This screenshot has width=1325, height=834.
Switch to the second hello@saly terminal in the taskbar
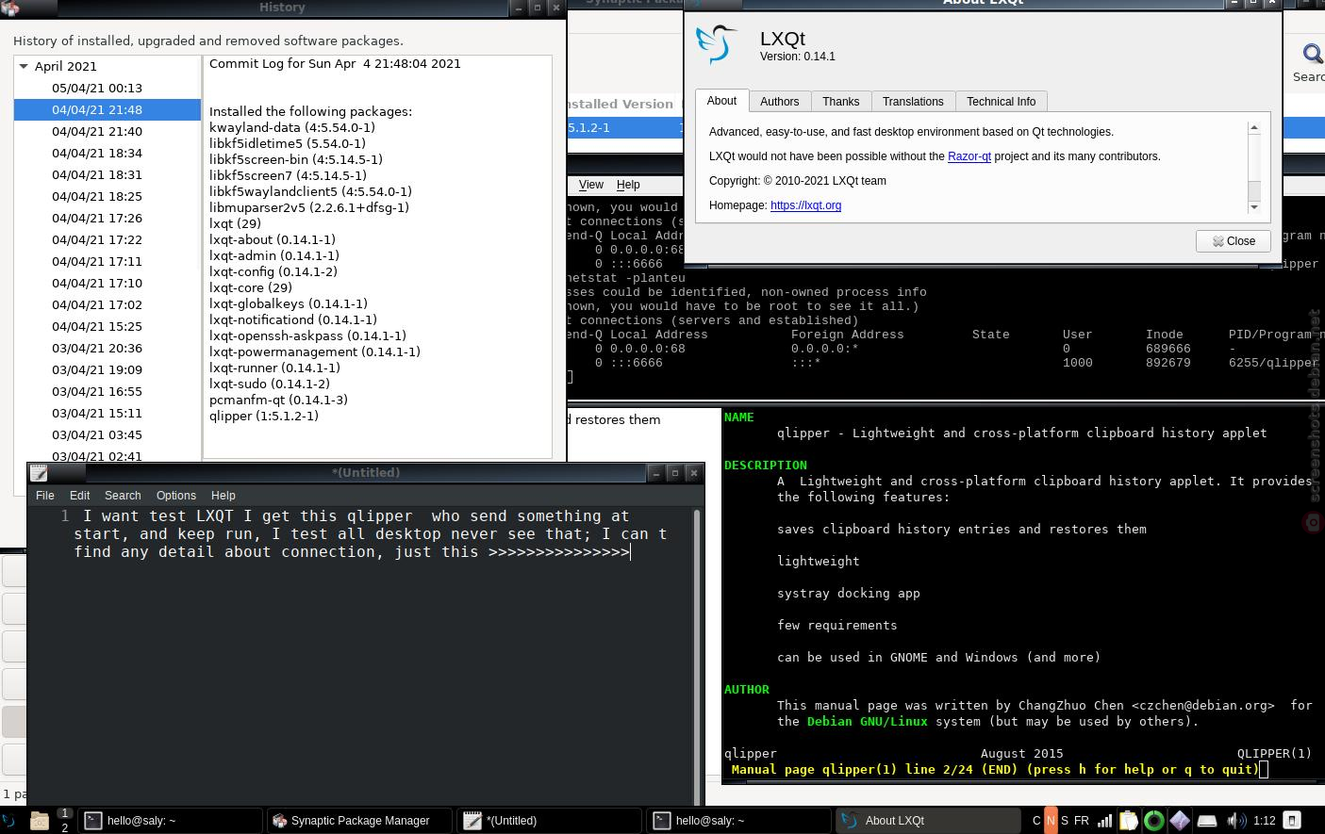[x=738, y=821]
